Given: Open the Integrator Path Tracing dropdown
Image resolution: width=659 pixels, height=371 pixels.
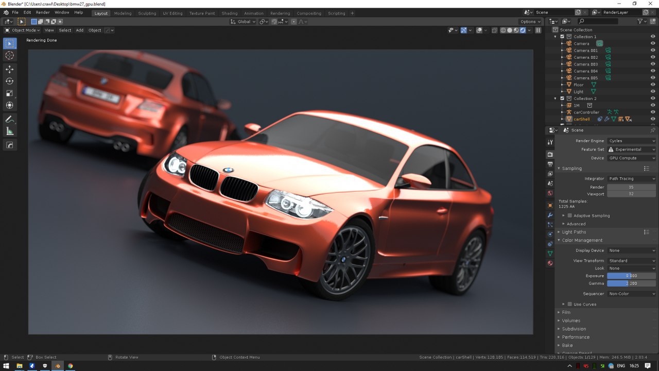Looking at the screenshot, I should [632, 179].
